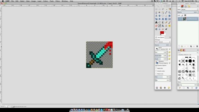Open the Tool Options tab configuration menu

point(170,37)
